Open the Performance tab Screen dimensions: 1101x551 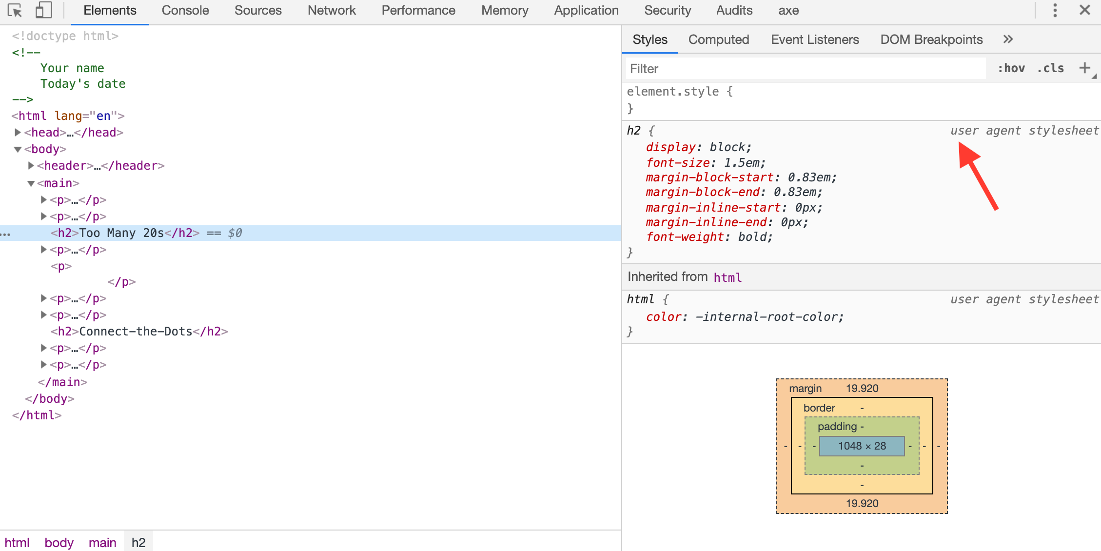[418, 11]
